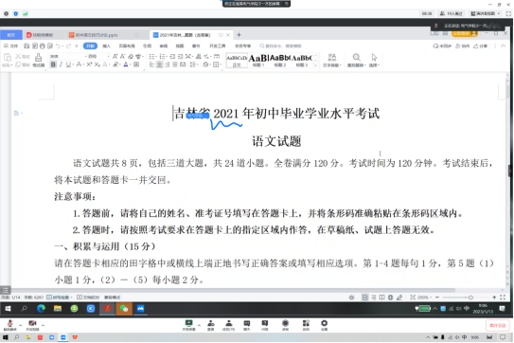
Task: Click the Collaborate button at top right
Action: point(463,45)
